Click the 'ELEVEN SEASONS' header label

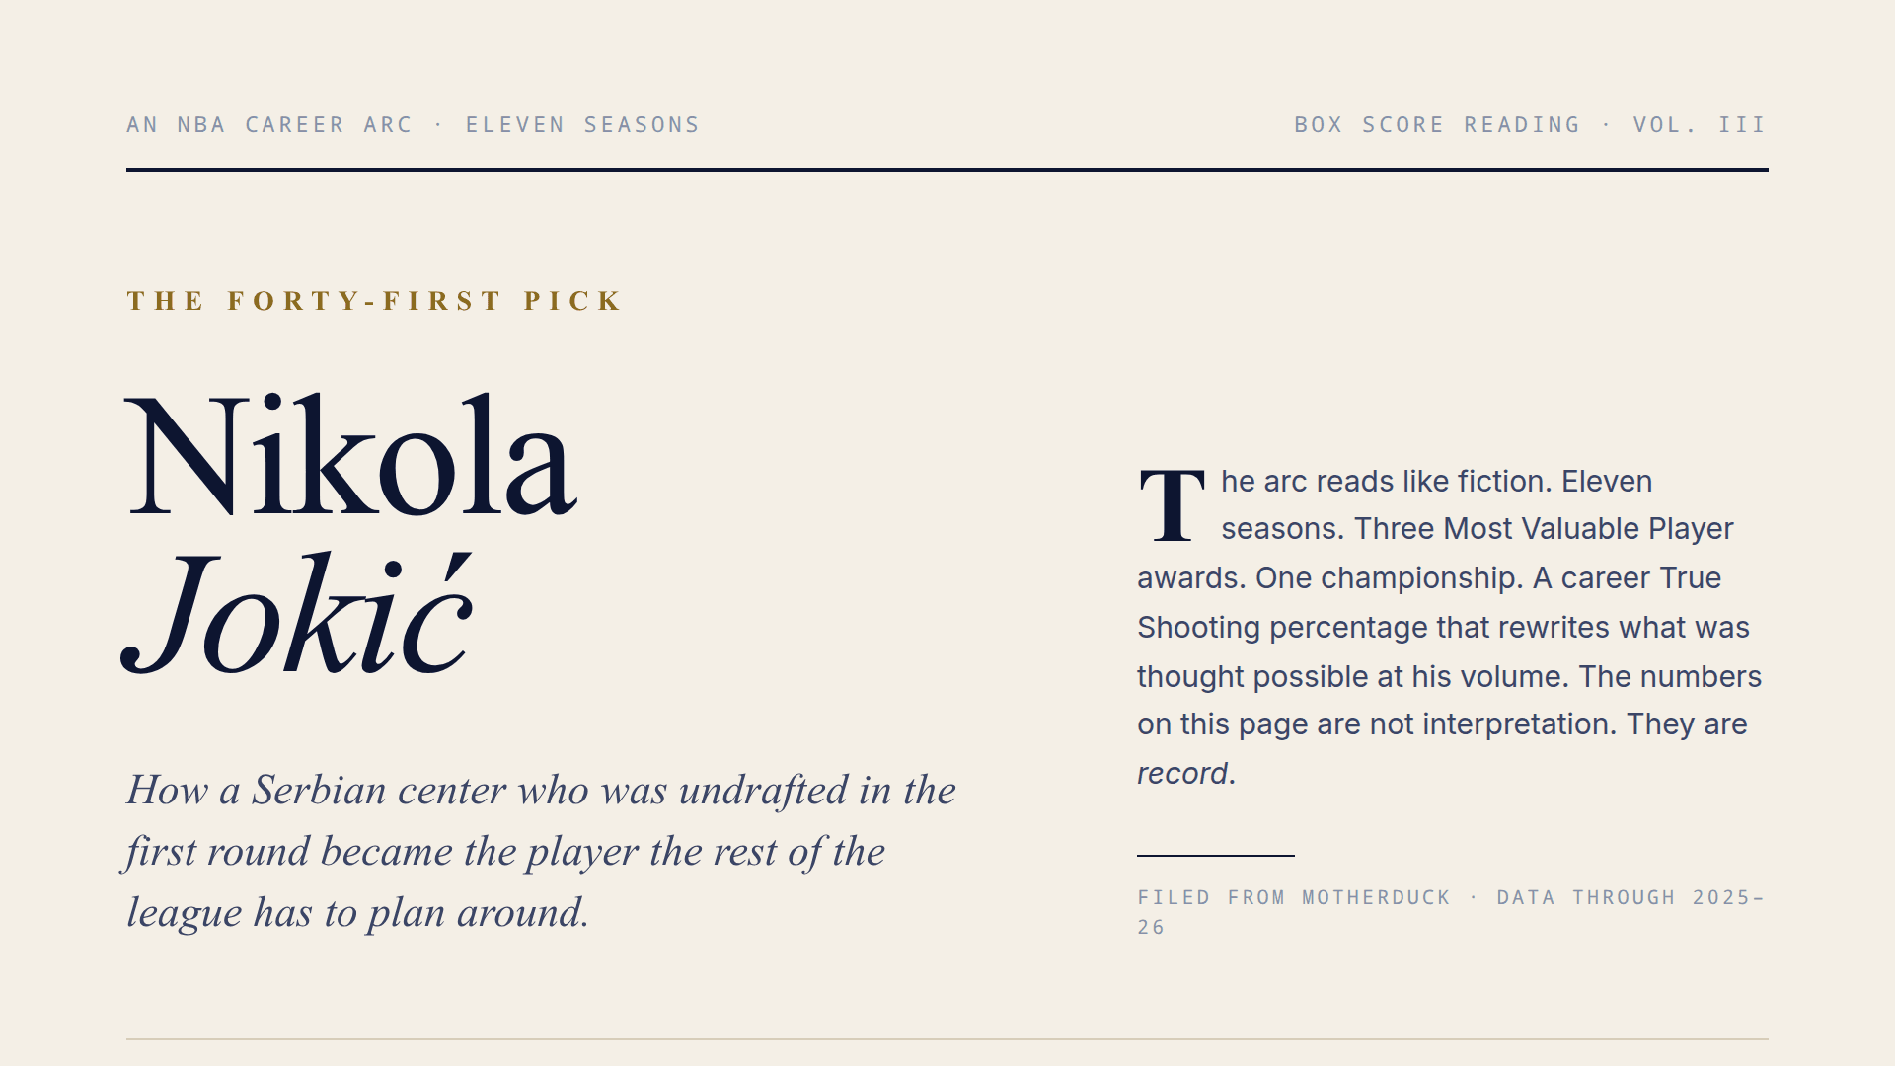click(x=582, y=125)
